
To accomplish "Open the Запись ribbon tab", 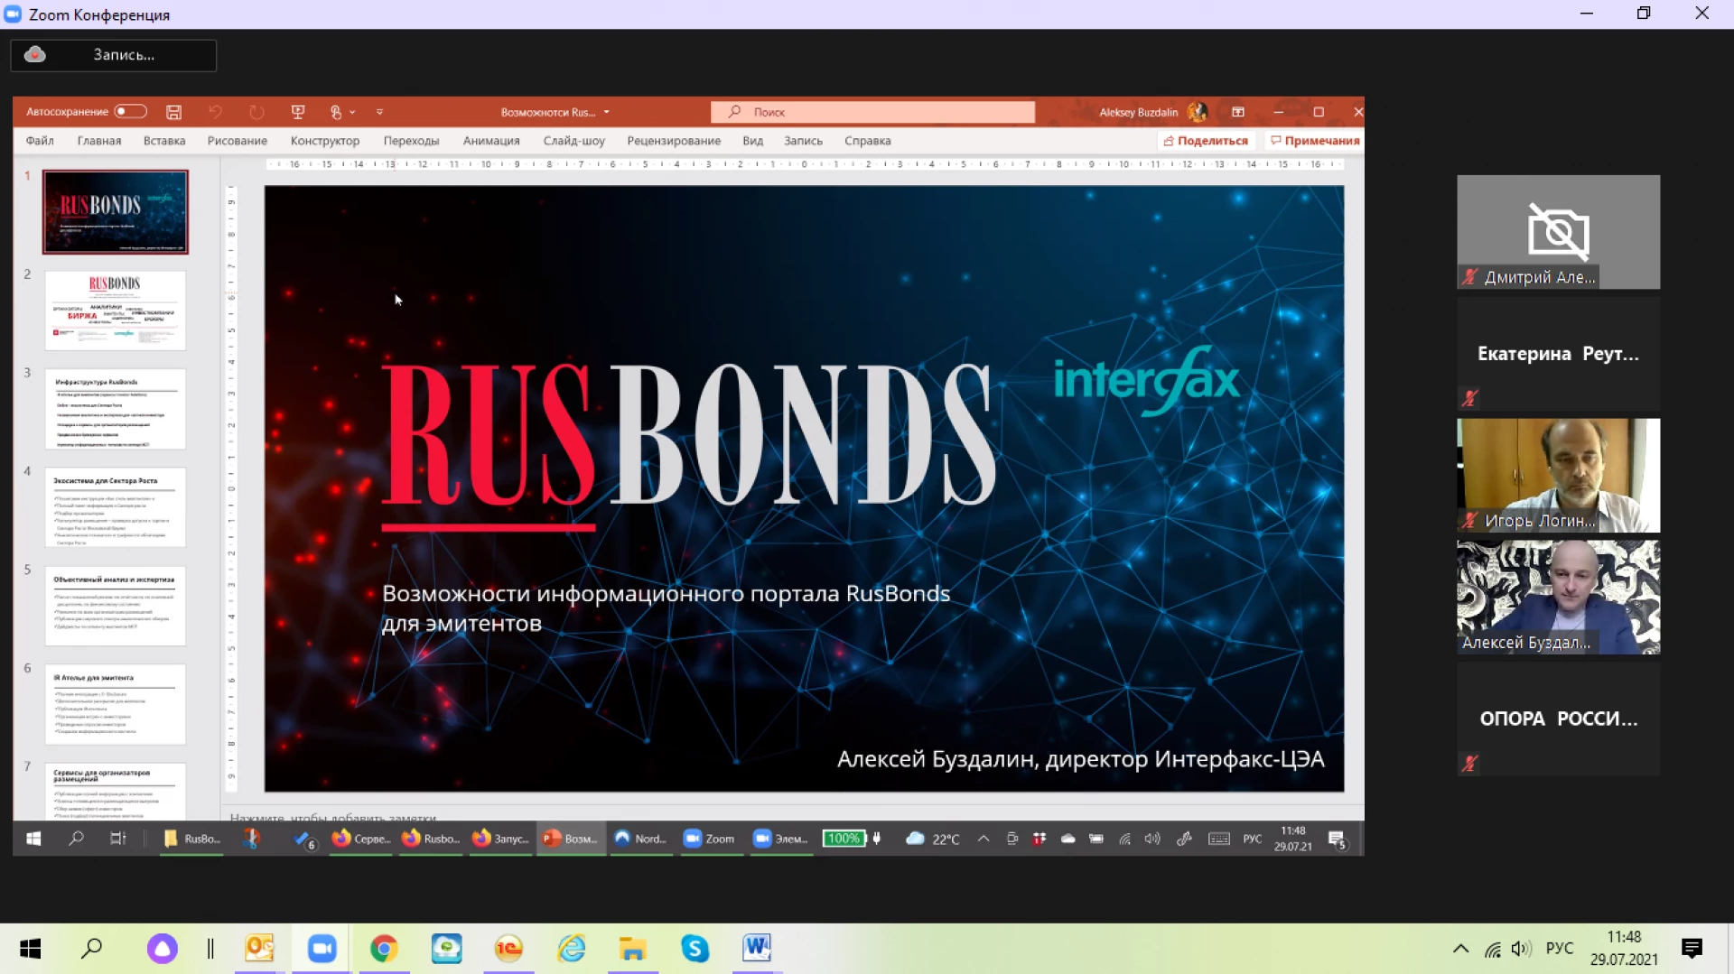I will (803, 141).
